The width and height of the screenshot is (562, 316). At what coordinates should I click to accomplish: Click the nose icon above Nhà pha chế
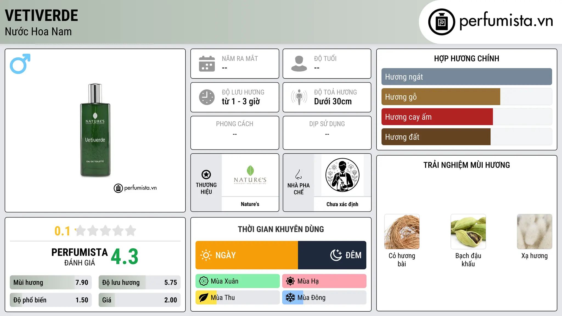click(299, 174)
